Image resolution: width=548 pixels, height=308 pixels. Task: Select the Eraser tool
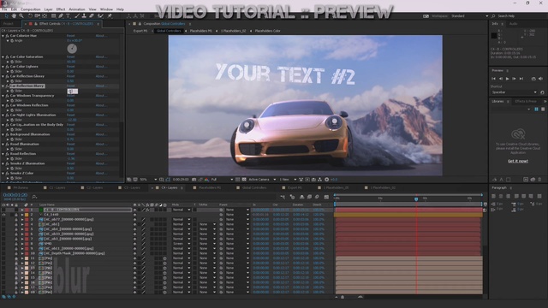point(92,15)
